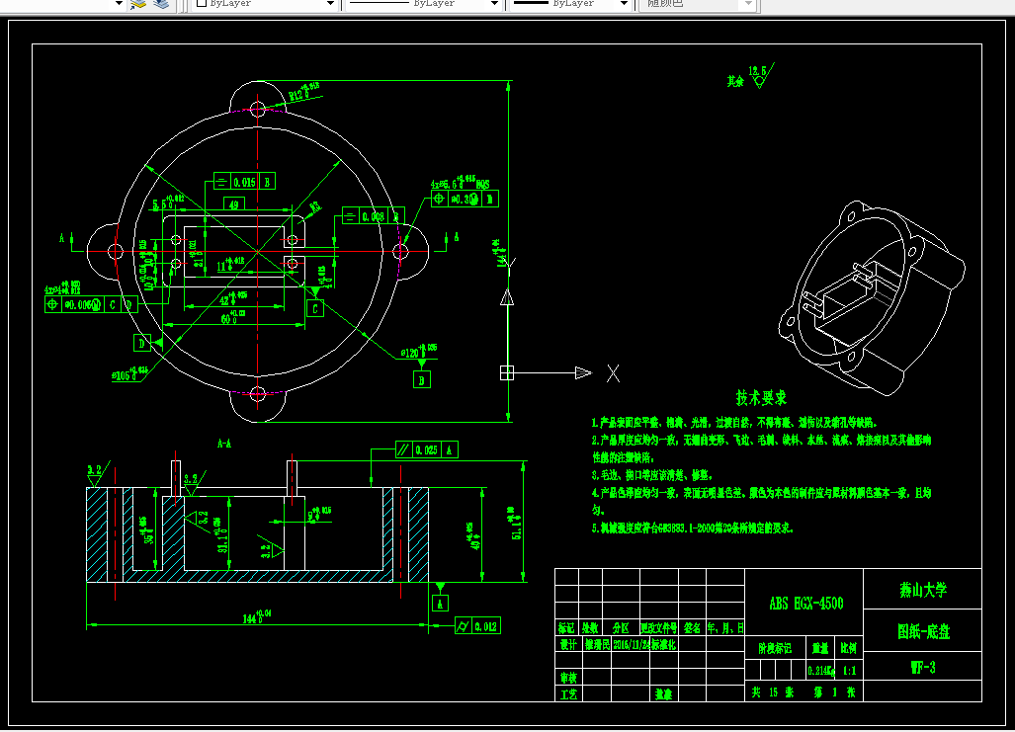The height and width of the screenshot is (732, 1015).
Task: Select the 1:1 scale value
Action: point(849,671)
